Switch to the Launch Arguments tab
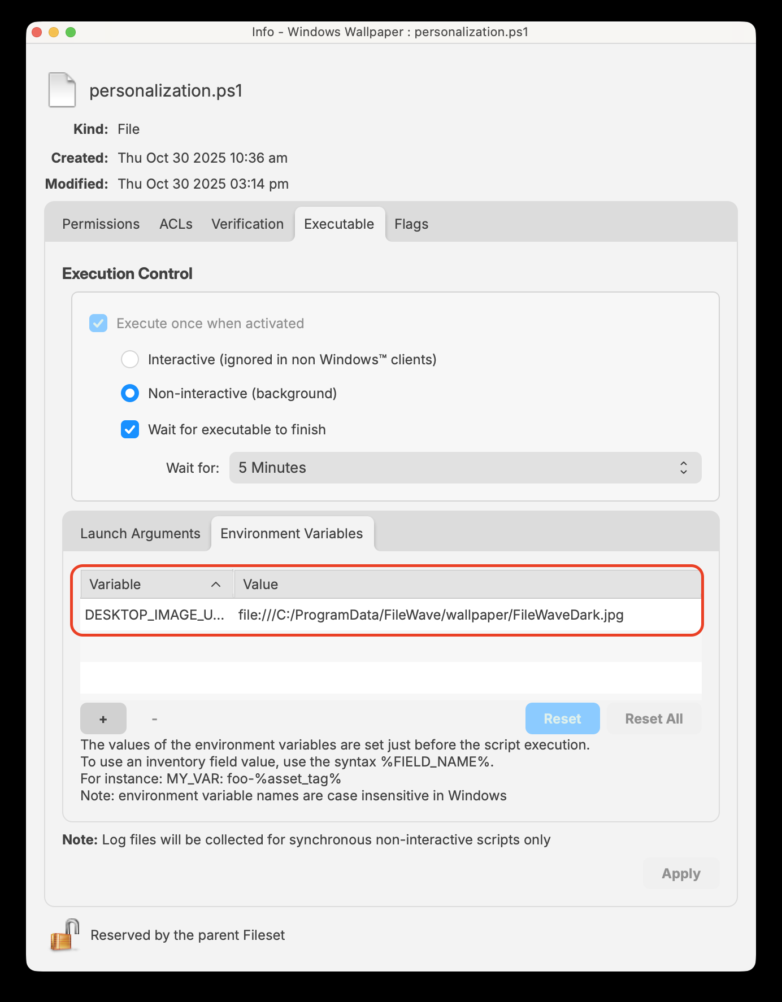This screenshot has width=782, height=1002. (x=140, y=534)
